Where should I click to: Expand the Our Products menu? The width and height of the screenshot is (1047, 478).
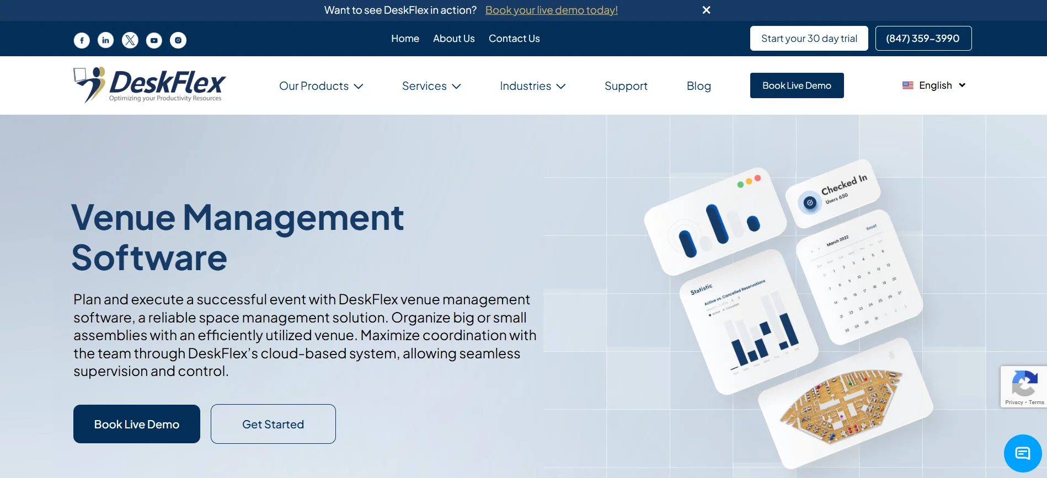321,86
